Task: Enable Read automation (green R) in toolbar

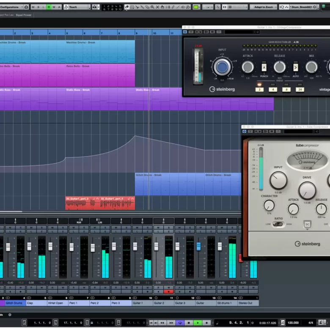Action: point(49,7)
